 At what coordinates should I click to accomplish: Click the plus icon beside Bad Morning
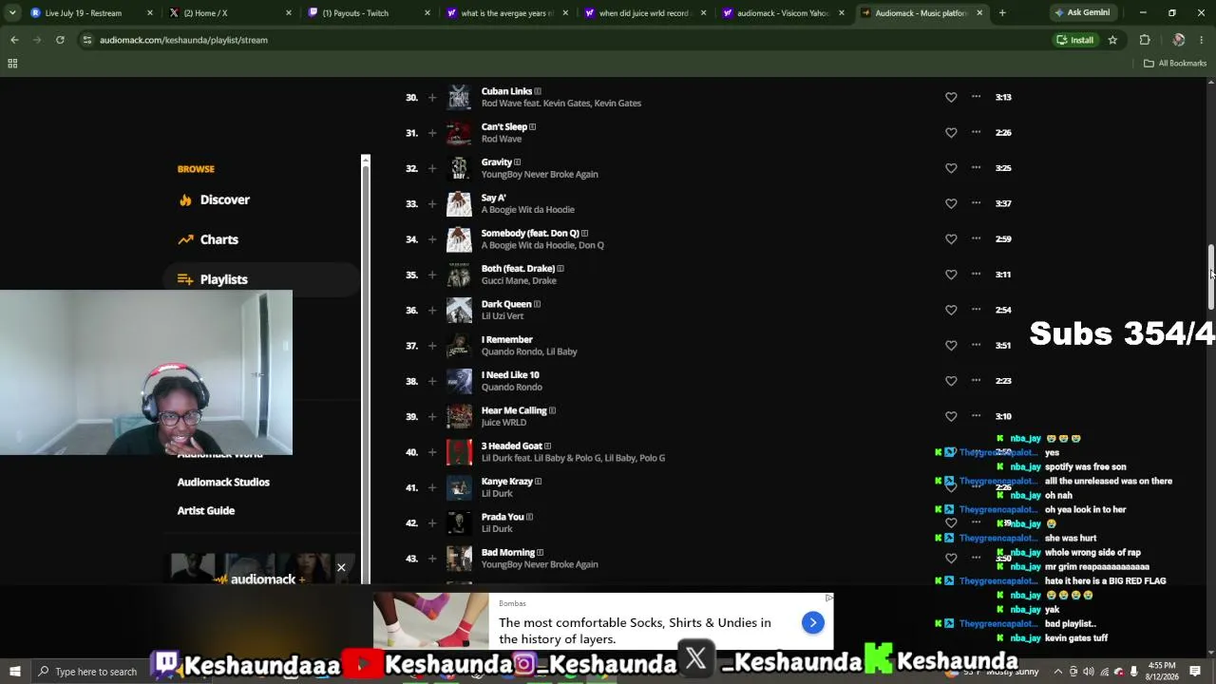(x=432, y=559)
